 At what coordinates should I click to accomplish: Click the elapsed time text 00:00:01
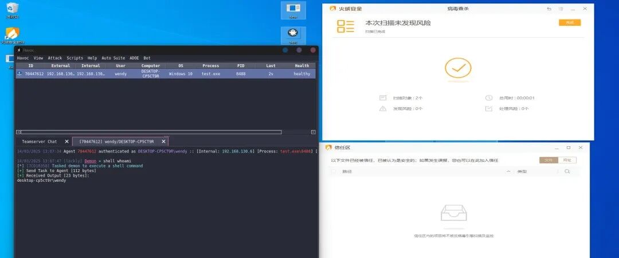pyautogui.click(x=527, y=98)
